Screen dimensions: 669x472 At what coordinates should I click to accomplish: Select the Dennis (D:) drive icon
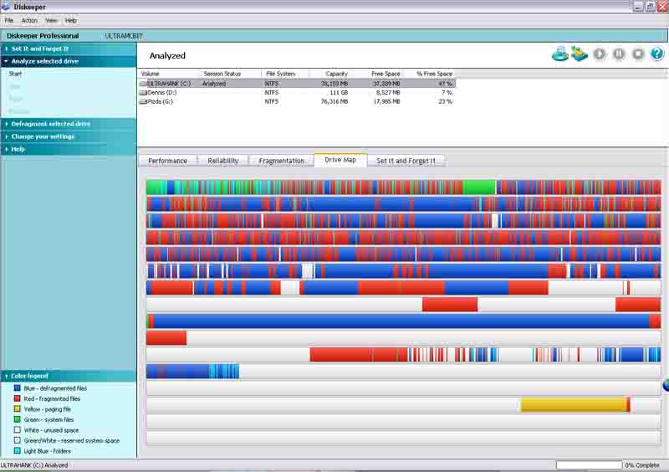[143, 93]
